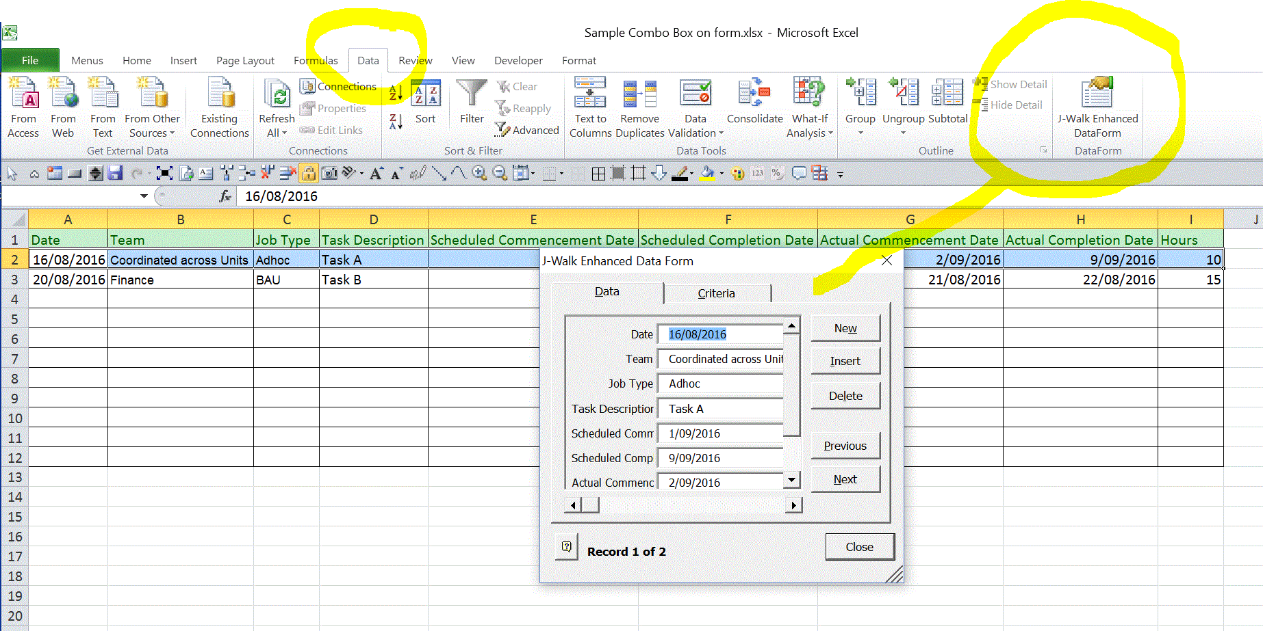Click form horizontal scrollbar right arrow
This screenshot has width=1263, height=631.
click(x=793, y=505)
